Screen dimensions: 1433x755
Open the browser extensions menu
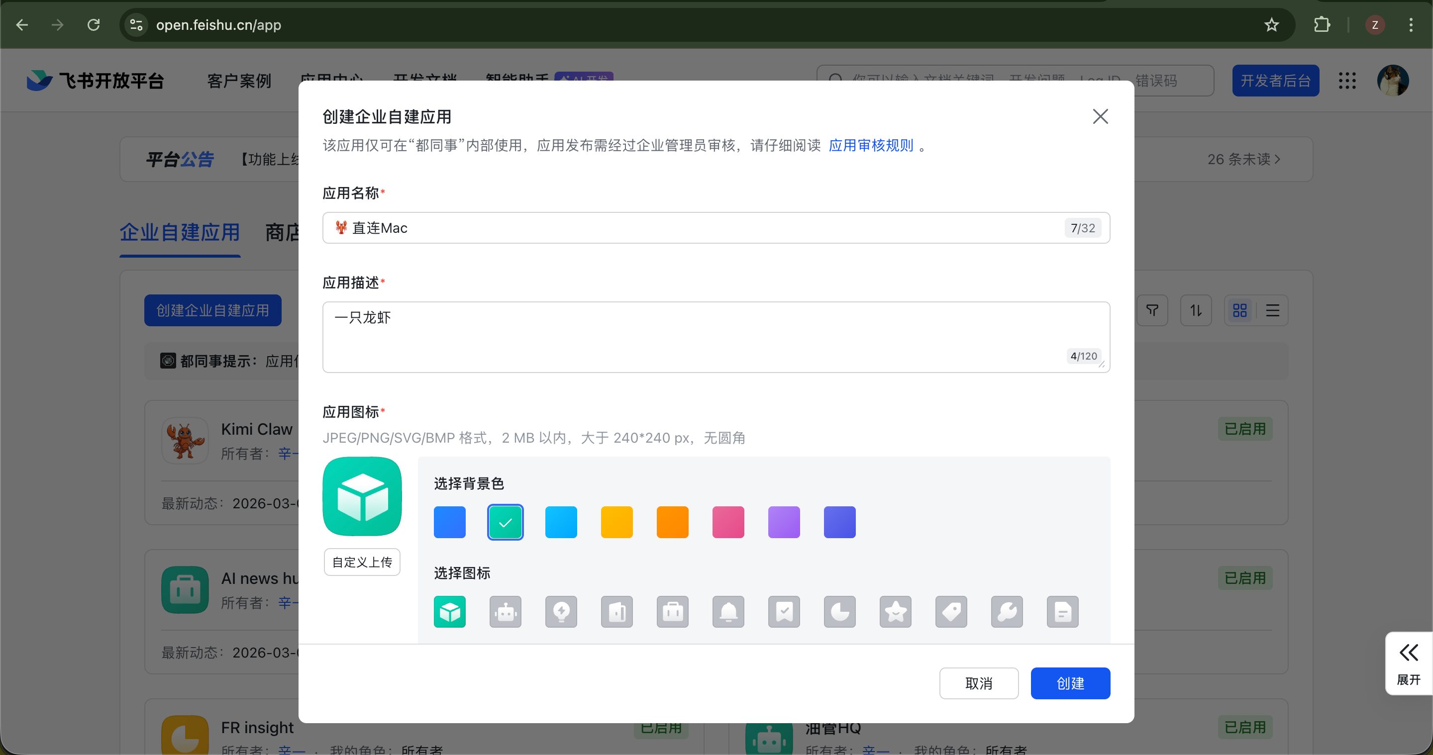pyautogui.click(x=1323, y=25)
